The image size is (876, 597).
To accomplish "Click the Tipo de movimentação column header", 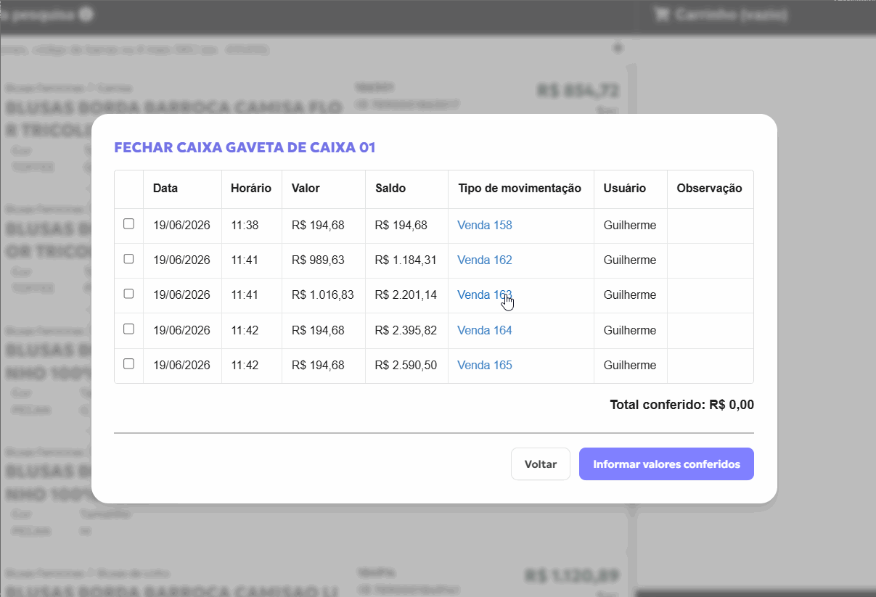I will (x=520, y=188).
